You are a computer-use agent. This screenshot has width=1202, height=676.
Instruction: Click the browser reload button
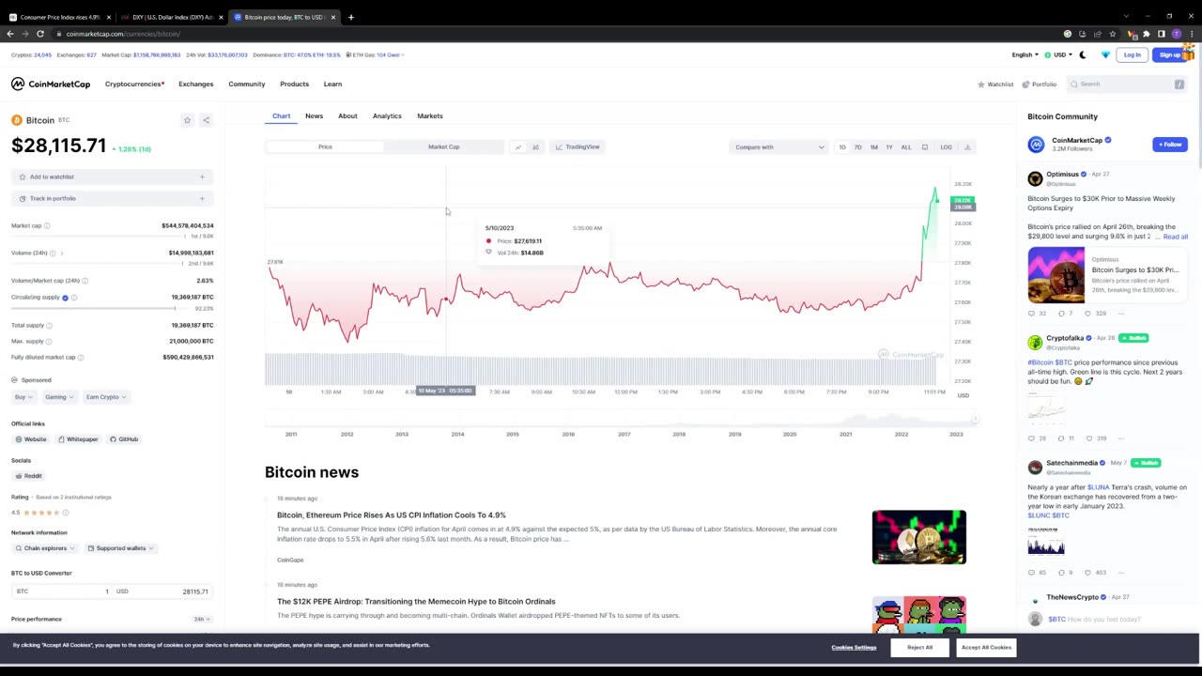point(40,34)
